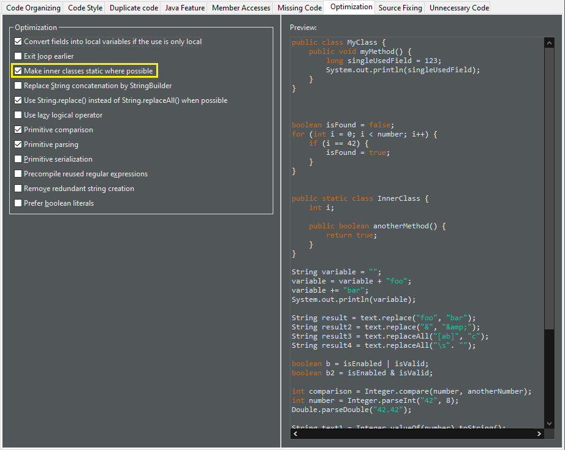Image resolution: width=565 pixels, height=450 pixels.
Task: Enable Replace String concatenation by StringBuilder
Action: click(x=18, y=86)
